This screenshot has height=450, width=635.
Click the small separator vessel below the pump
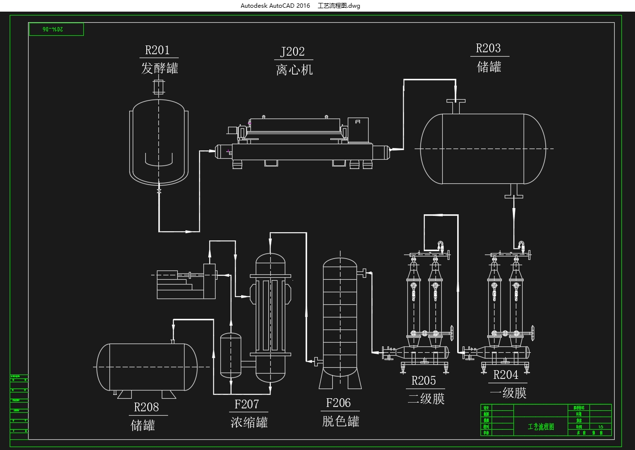point(231,356)
